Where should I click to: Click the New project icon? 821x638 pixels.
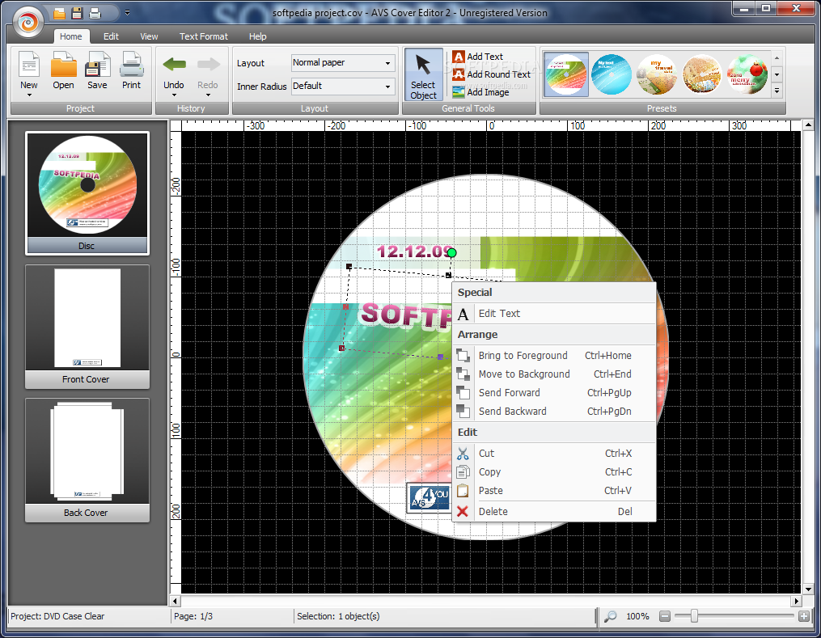point(29,65)
